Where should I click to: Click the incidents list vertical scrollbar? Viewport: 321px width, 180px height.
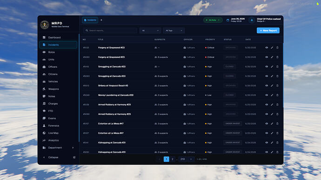pos(283,75)
